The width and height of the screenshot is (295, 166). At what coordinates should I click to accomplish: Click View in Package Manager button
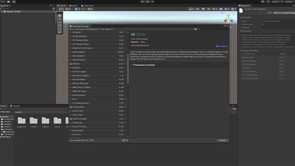(284, 13)
